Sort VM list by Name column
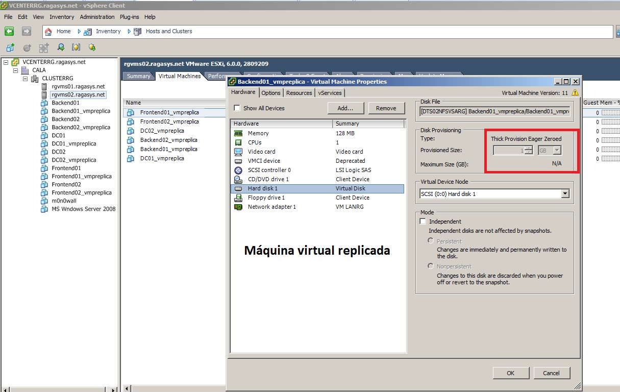620x392 pixels. point(134,103)
